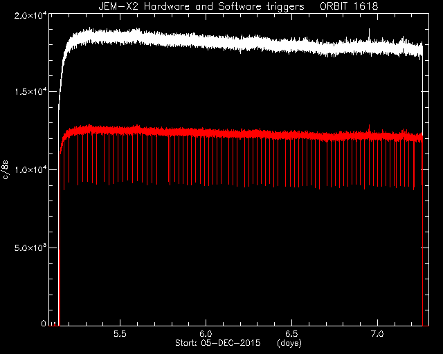
Task: Click the 1.0×10⁴ y-axis tick label
Action: pyautogui.click(x=30, y=169)
